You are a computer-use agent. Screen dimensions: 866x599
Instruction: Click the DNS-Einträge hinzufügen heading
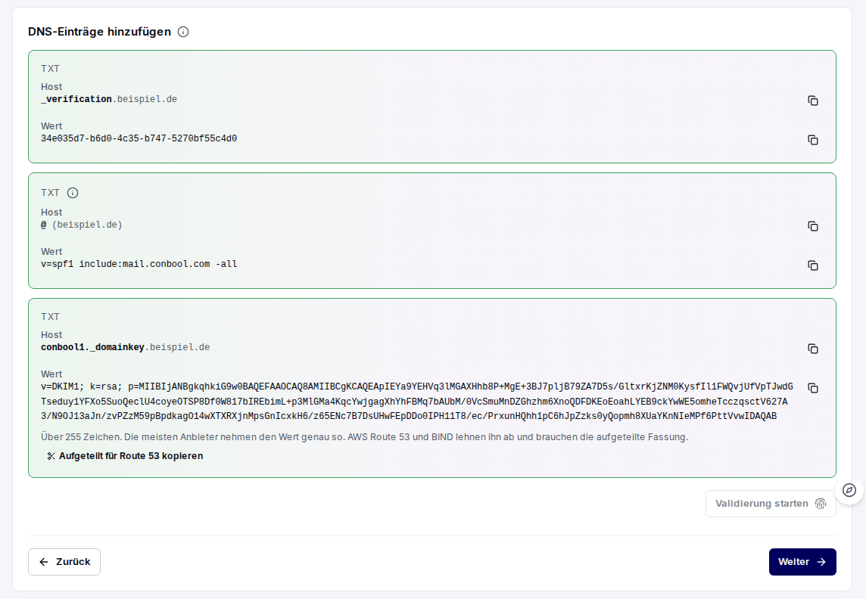click(99, 32)
